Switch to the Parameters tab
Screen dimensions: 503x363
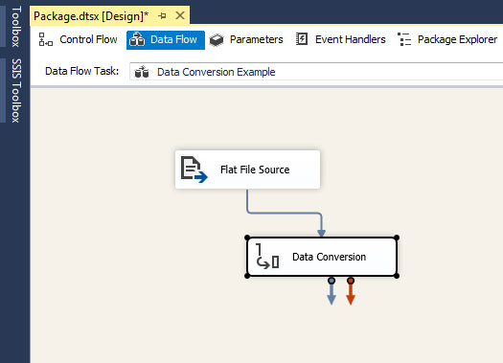click(x=246, y=40)
